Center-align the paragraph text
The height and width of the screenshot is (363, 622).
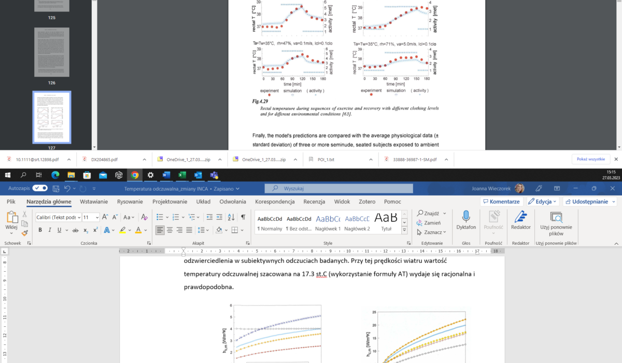tap(169, 230)
